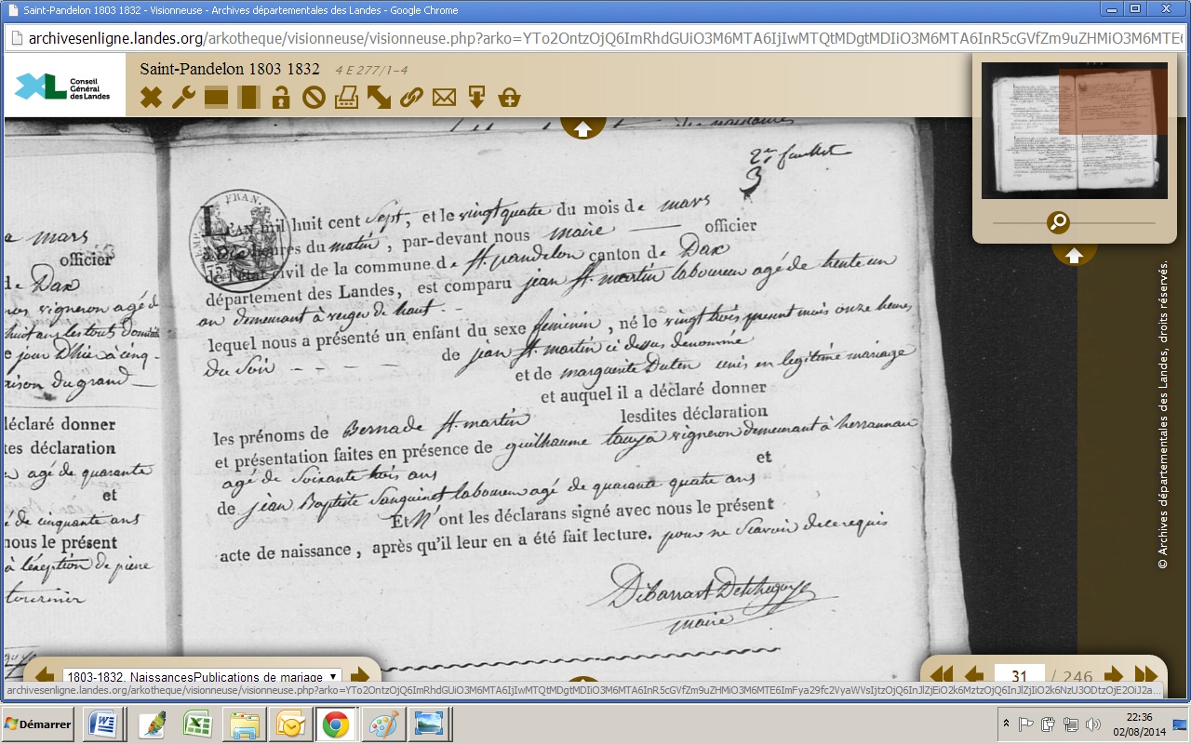The width and height of the screenshot is (1191, 744).
Task: Click the zoom slider magnifier handle
Action: coord(1058,222)
